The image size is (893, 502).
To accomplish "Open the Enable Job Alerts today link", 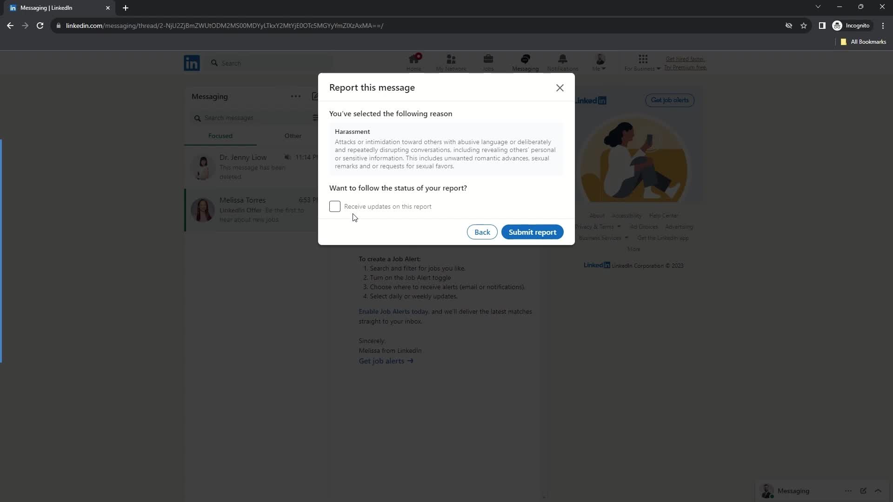I will (393, 311).
